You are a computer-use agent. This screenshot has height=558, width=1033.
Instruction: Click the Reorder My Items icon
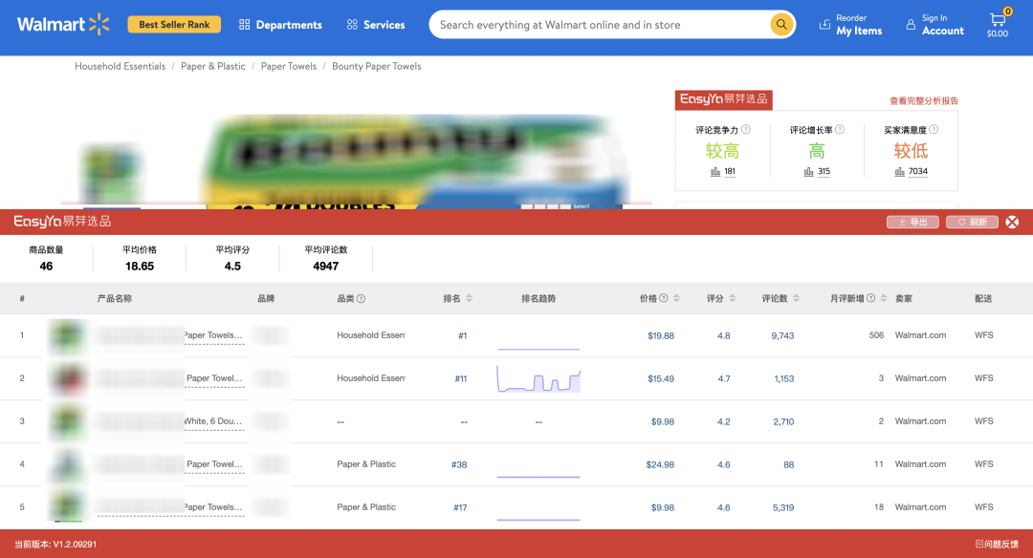824,24
